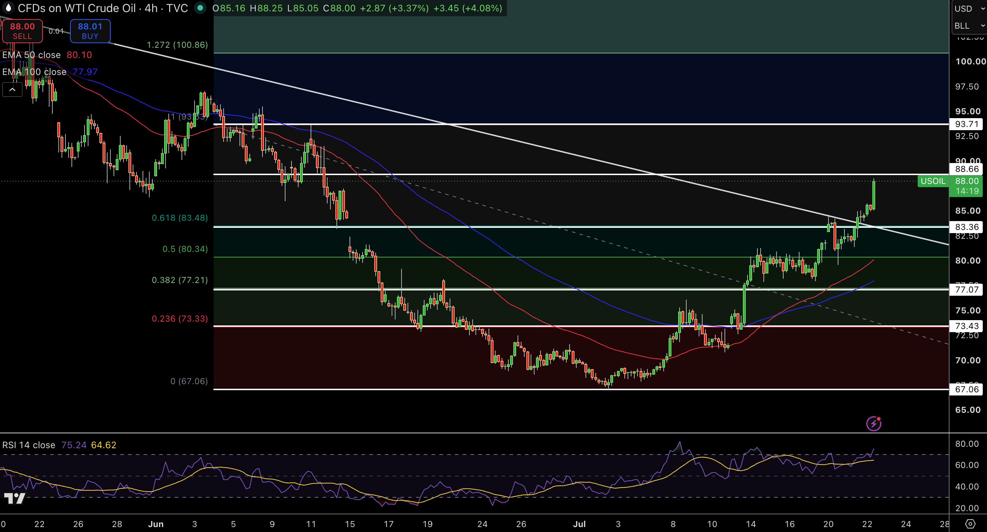Select the 1.272 (100.86) Fibonacci label
Viewport: 987px width, 532px height.
(177, 45)
